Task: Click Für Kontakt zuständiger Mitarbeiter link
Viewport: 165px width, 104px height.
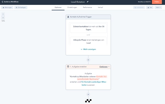Action: click(94, 84)
